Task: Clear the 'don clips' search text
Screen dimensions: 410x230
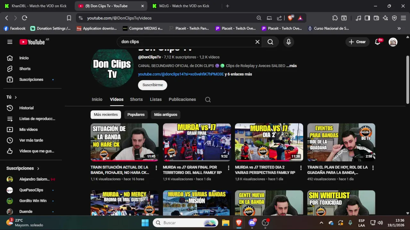Action: pyautogui.click(x=257, y=42)
